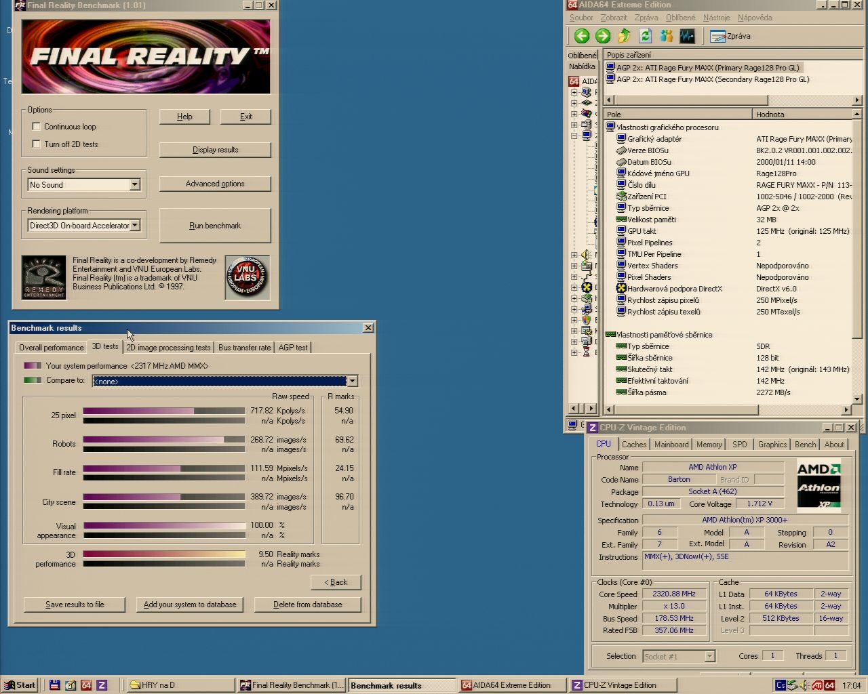Image resolution: width=868 pixels, height=694 pixels.
Task: Click the Oblíbené side tab
Action: [x=582, y=55]
